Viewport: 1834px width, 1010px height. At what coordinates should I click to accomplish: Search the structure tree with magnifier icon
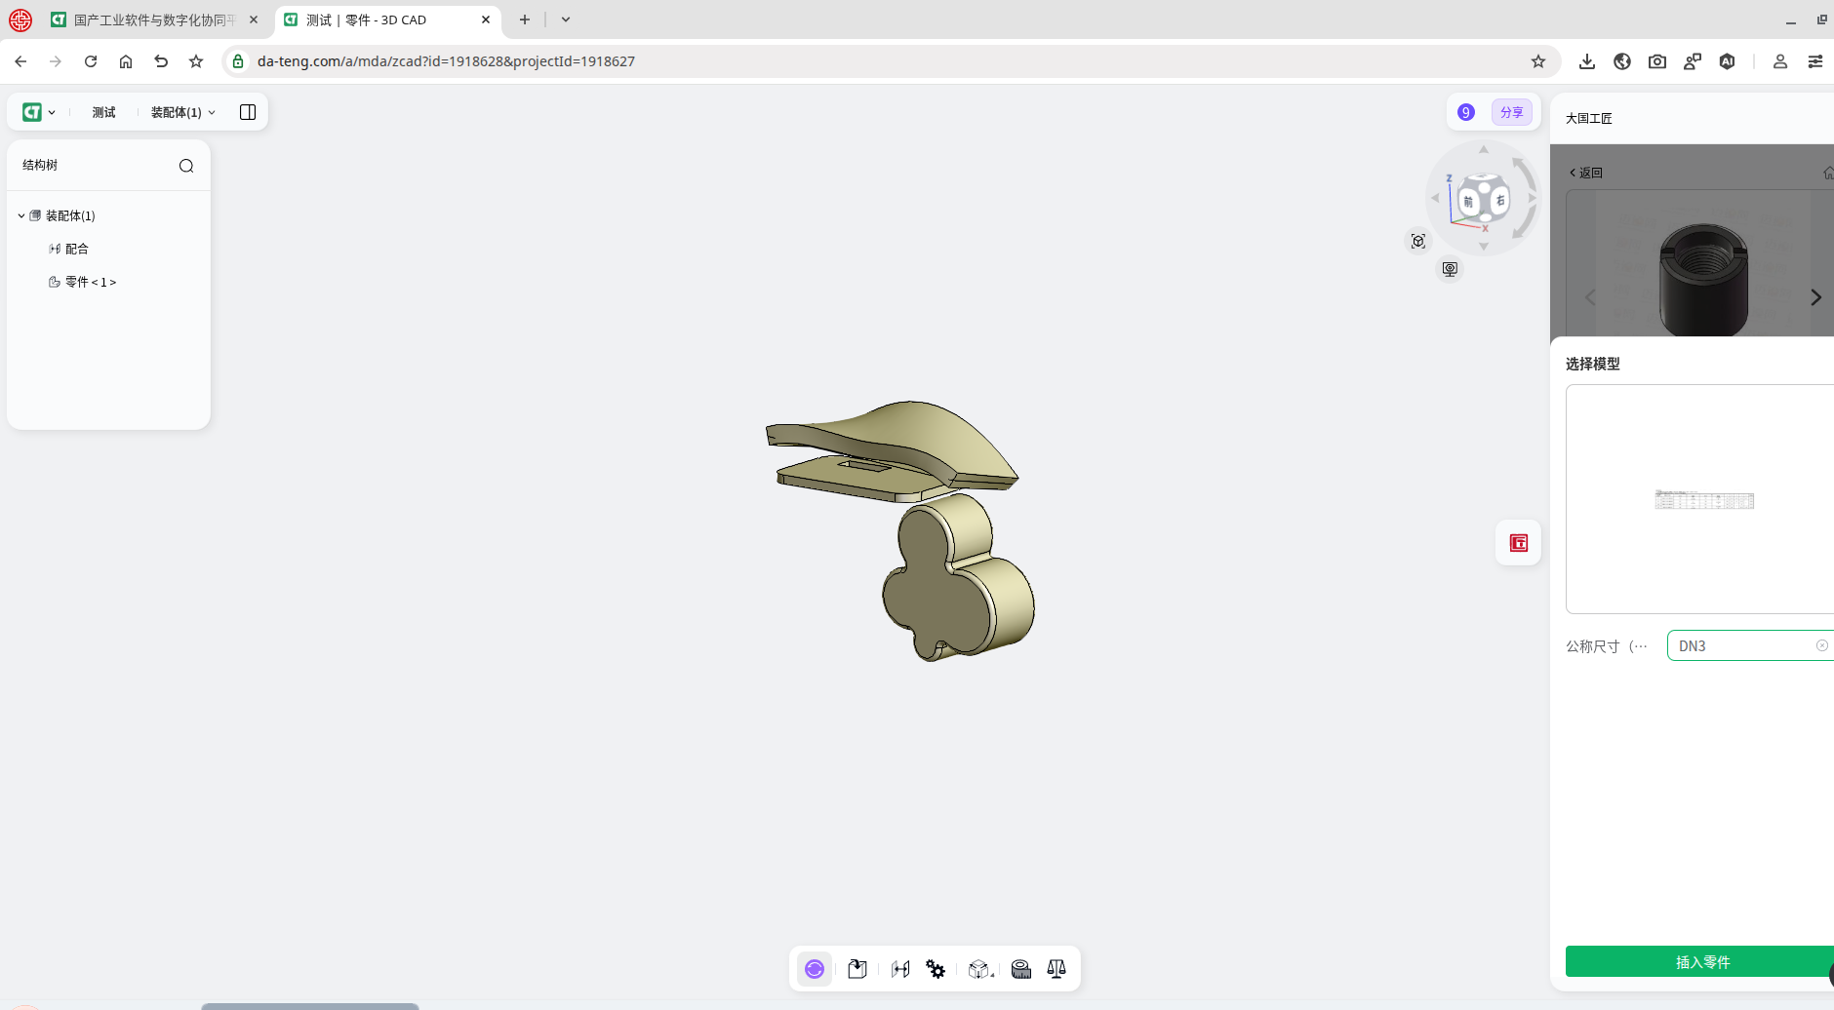186,166
